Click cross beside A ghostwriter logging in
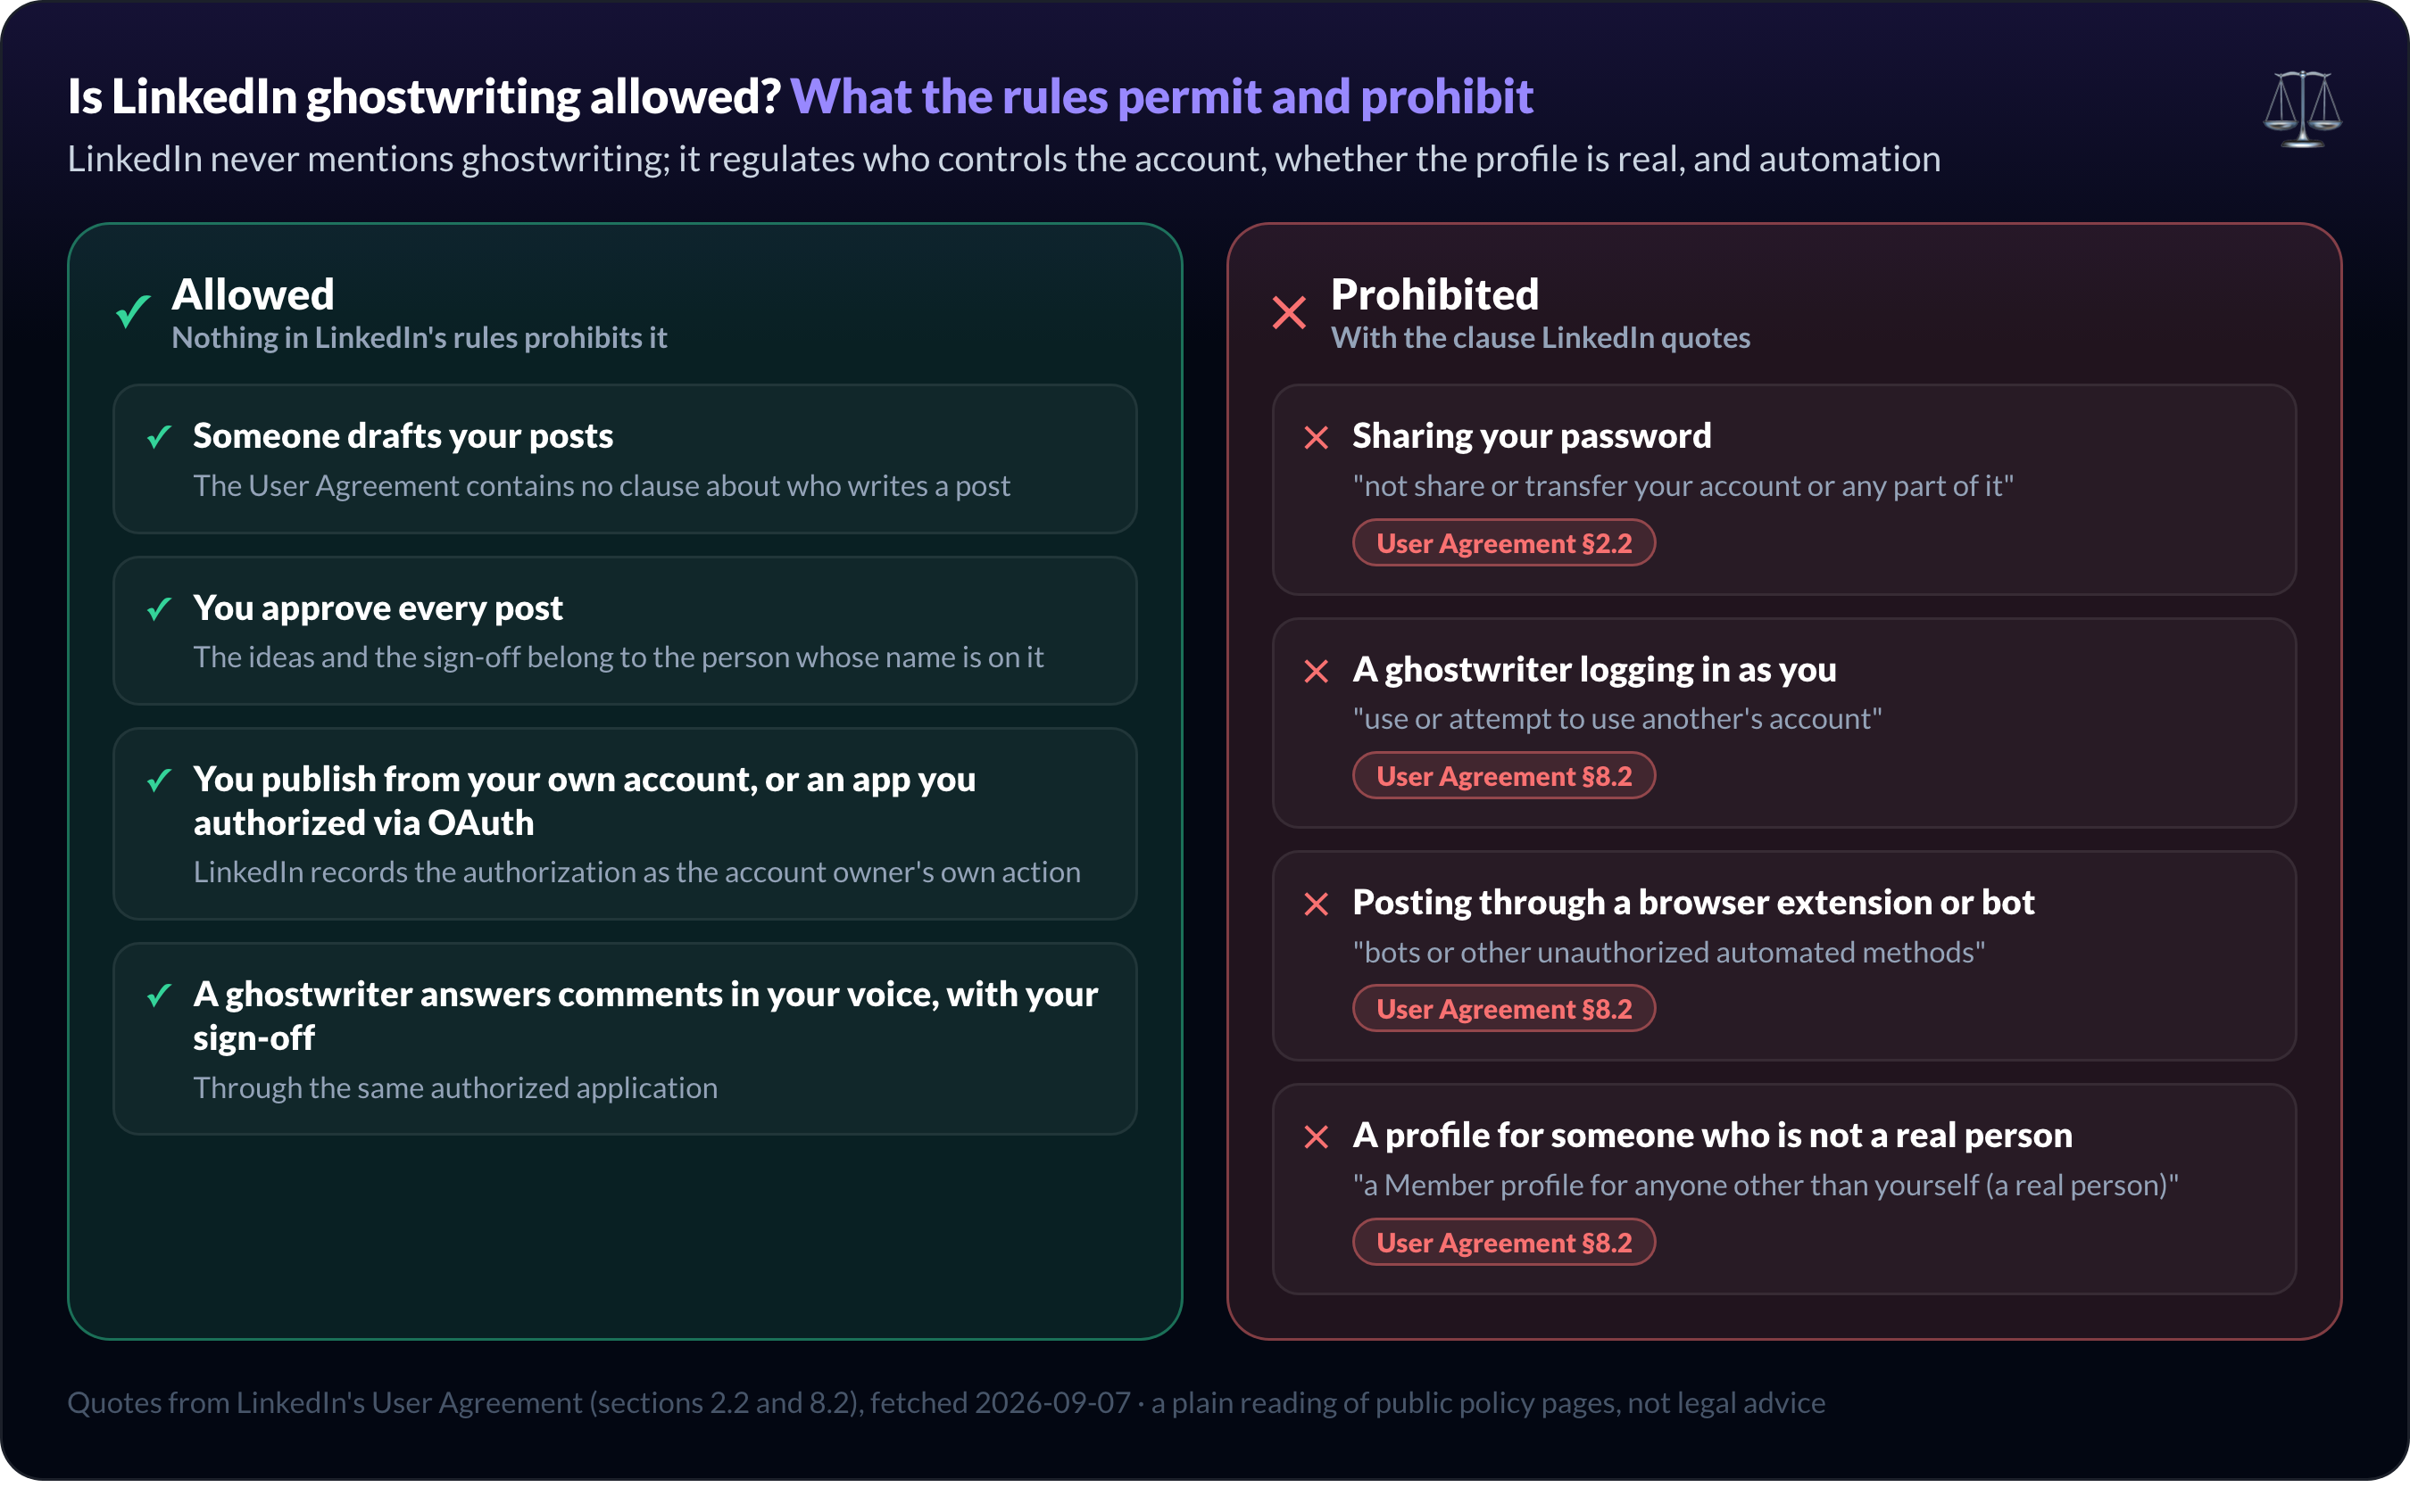Screen dimensions: 2410x1512 [1317, 671]
